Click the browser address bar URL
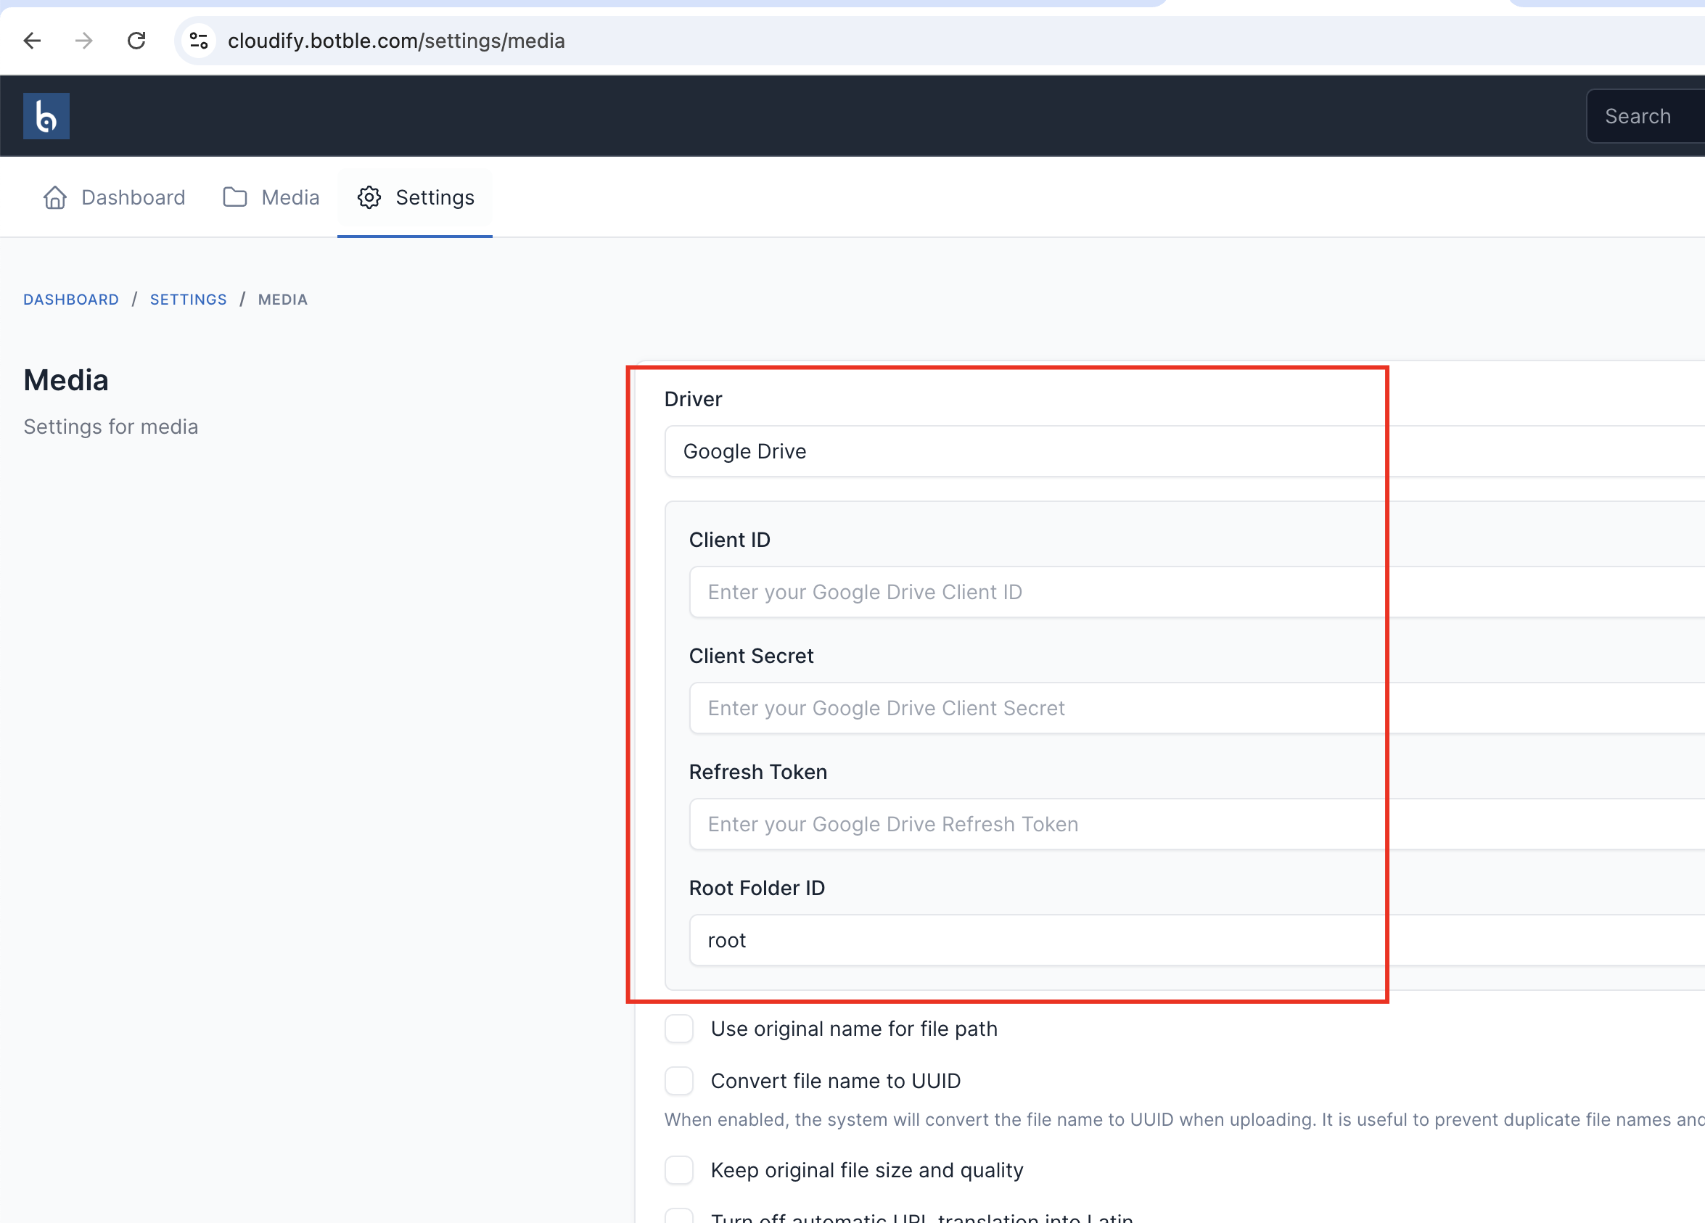The height and width of the screenshot is (1223, 1705). (396, 41)
